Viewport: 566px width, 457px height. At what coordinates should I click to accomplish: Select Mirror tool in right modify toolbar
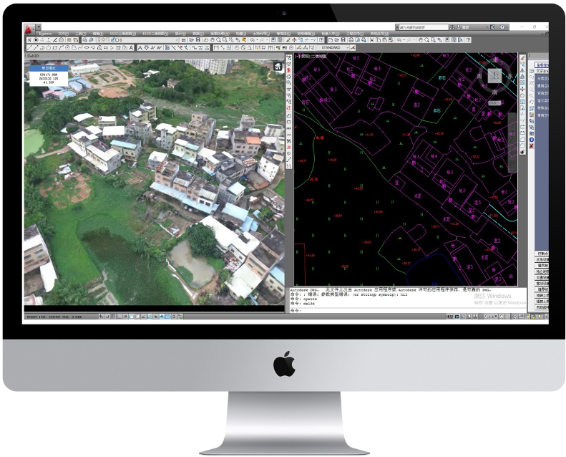point(522,70)
